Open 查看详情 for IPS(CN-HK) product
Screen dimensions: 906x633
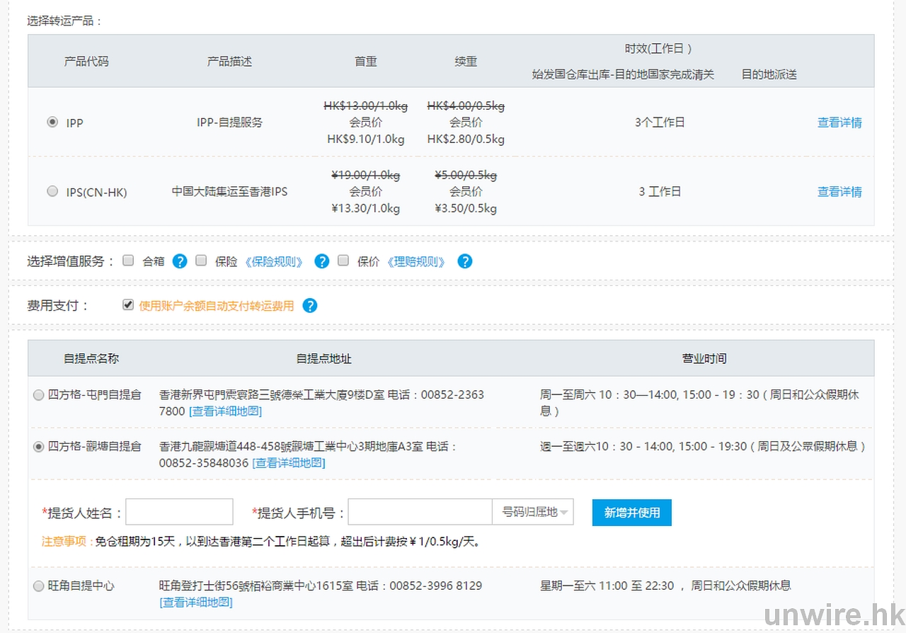[x=839, y=191]
